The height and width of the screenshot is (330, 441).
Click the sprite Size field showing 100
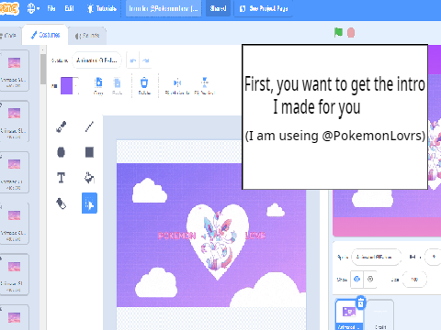pyautogui.click(x=414, y=280)
